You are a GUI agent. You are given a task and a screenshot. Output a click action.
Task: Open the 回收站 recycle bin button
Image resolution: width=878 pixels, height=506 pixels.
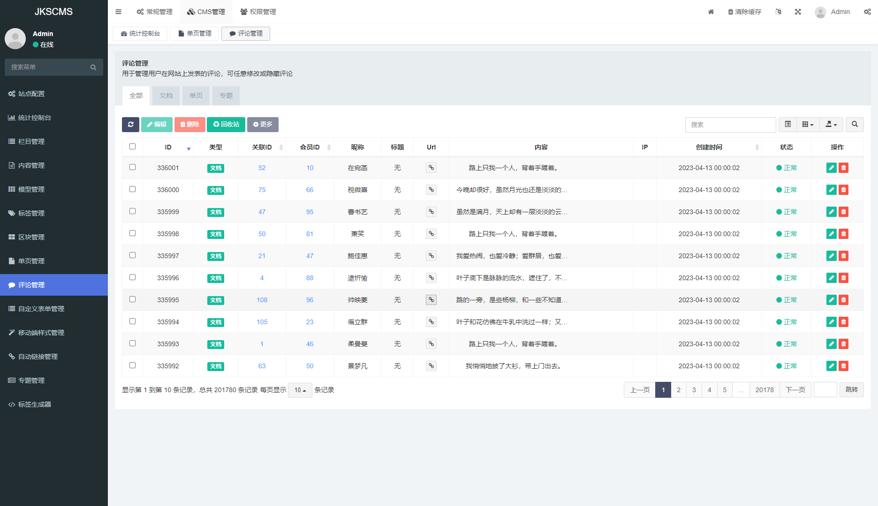point(226,125)
